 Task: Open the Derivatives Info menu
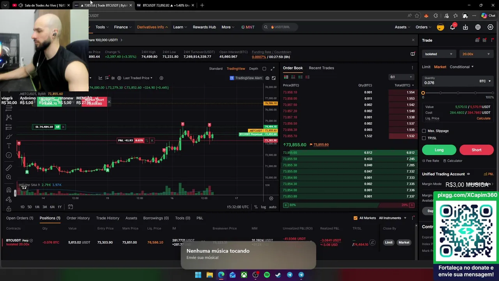pyautogui.click(x=152, y=27)
